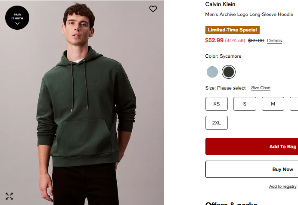Image resolution: width=298 pixels, height=205 pixels.
Task: Click the Men's Archive Logo Hoodie title
Action: point(249,14)
